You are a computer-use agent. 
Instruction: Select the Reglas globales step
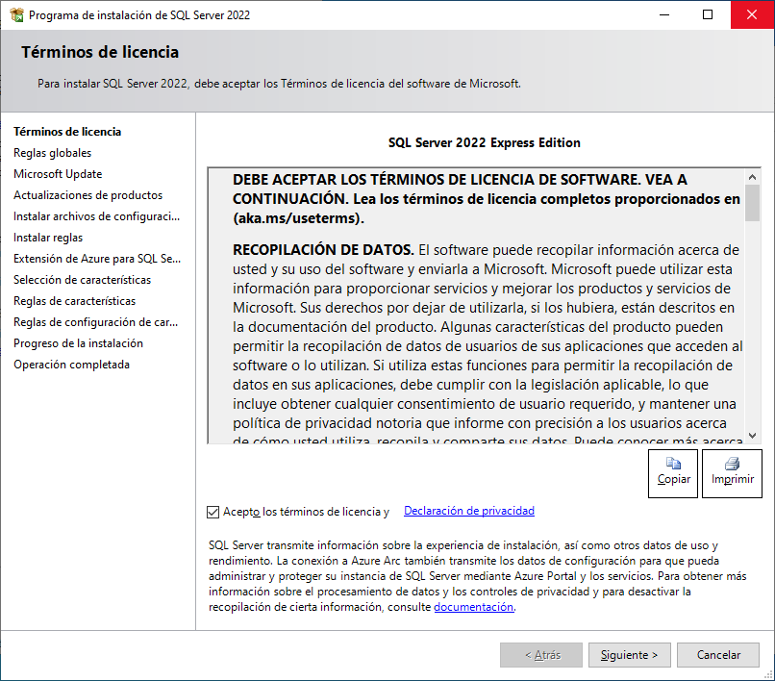pos(52,153)
